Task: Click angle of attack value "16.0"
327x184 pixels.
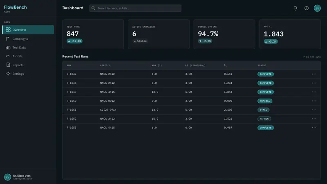Action: (155, 119)
